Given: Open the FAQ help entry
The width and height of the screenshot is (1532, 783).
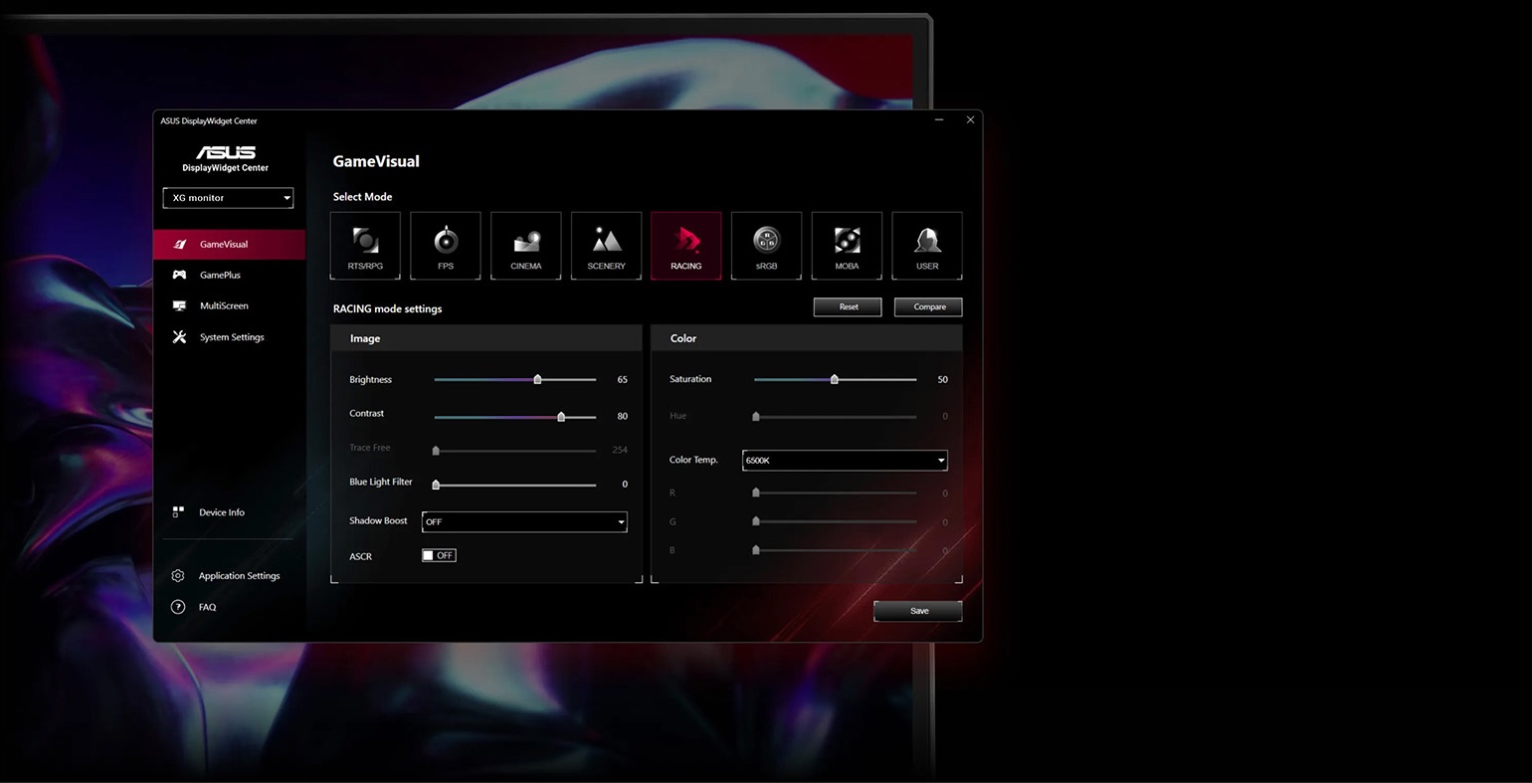Looking at the screenshot, I should [x=207, y=607].
